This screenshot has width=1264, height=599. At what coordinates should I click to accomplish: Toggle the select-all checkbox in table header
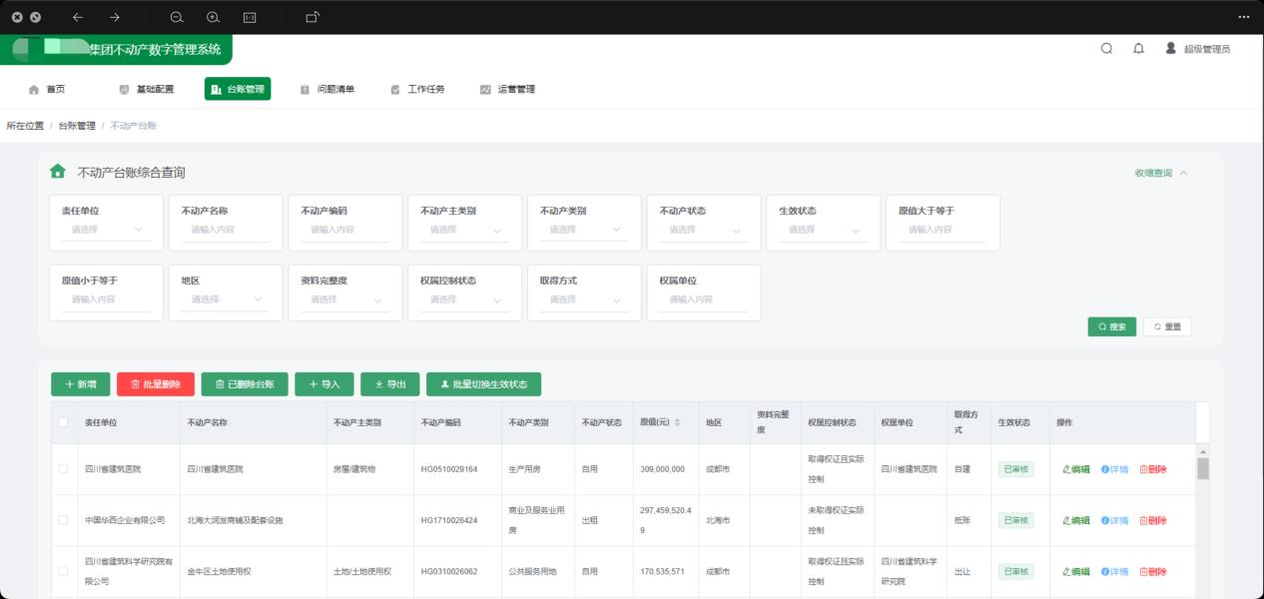(x=63, y=422)
